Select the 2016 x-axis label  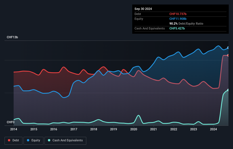(x=54, y=129)
